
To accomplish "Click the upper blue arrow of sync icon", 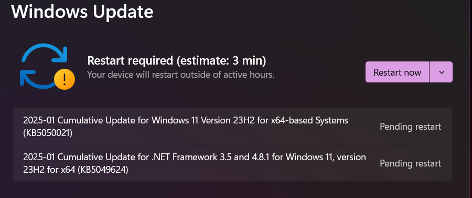I will coord(45,54).
